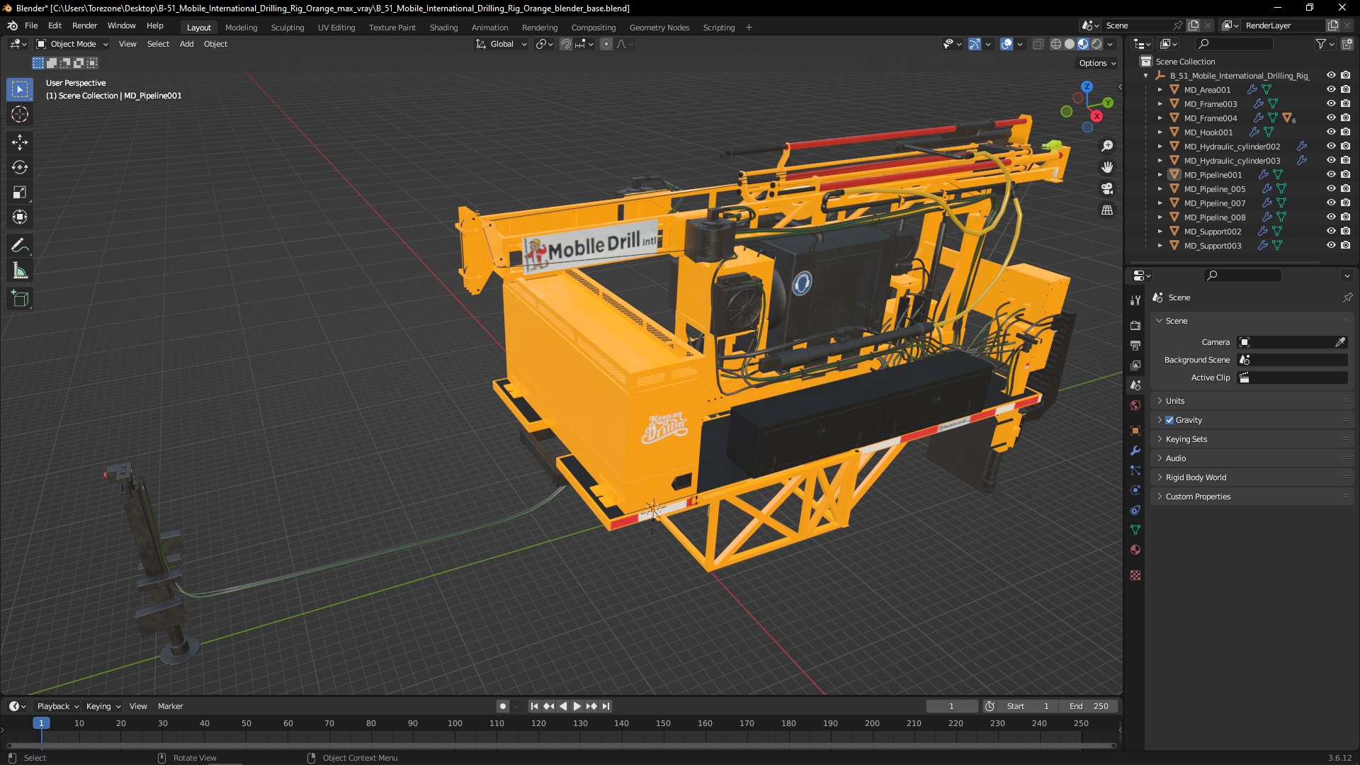Switch to the Shading workspace tab

click(x=443, y=28)
